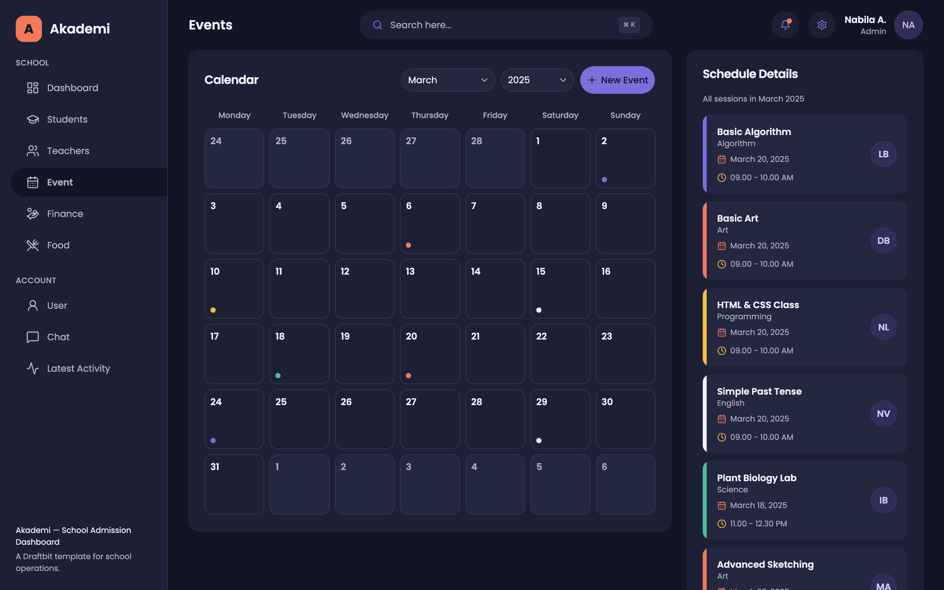Click the User icon under Account
The image size is (944, 590).
[33, 305]
